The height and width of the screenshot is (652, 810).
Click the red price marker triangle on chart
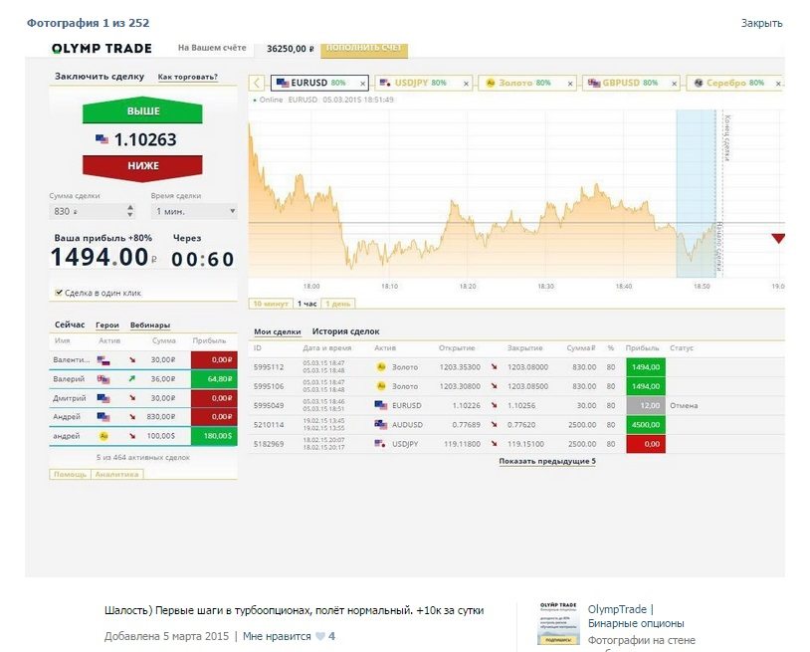pyautogui.click(x=778, y=238)
